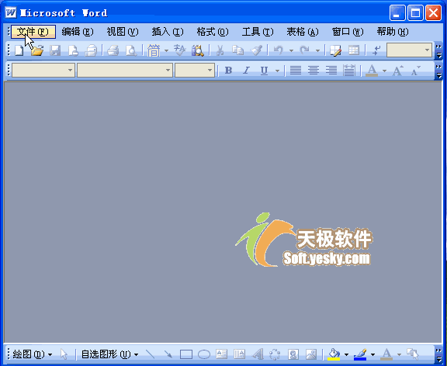
Task: Expand Formatting toolbar font color dropdown
Action: click(385, 71)
